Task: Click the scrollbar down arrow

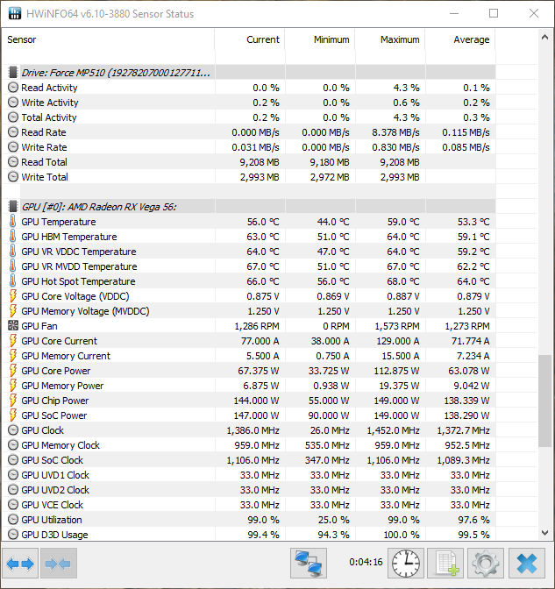Action: tap(544, 533)
